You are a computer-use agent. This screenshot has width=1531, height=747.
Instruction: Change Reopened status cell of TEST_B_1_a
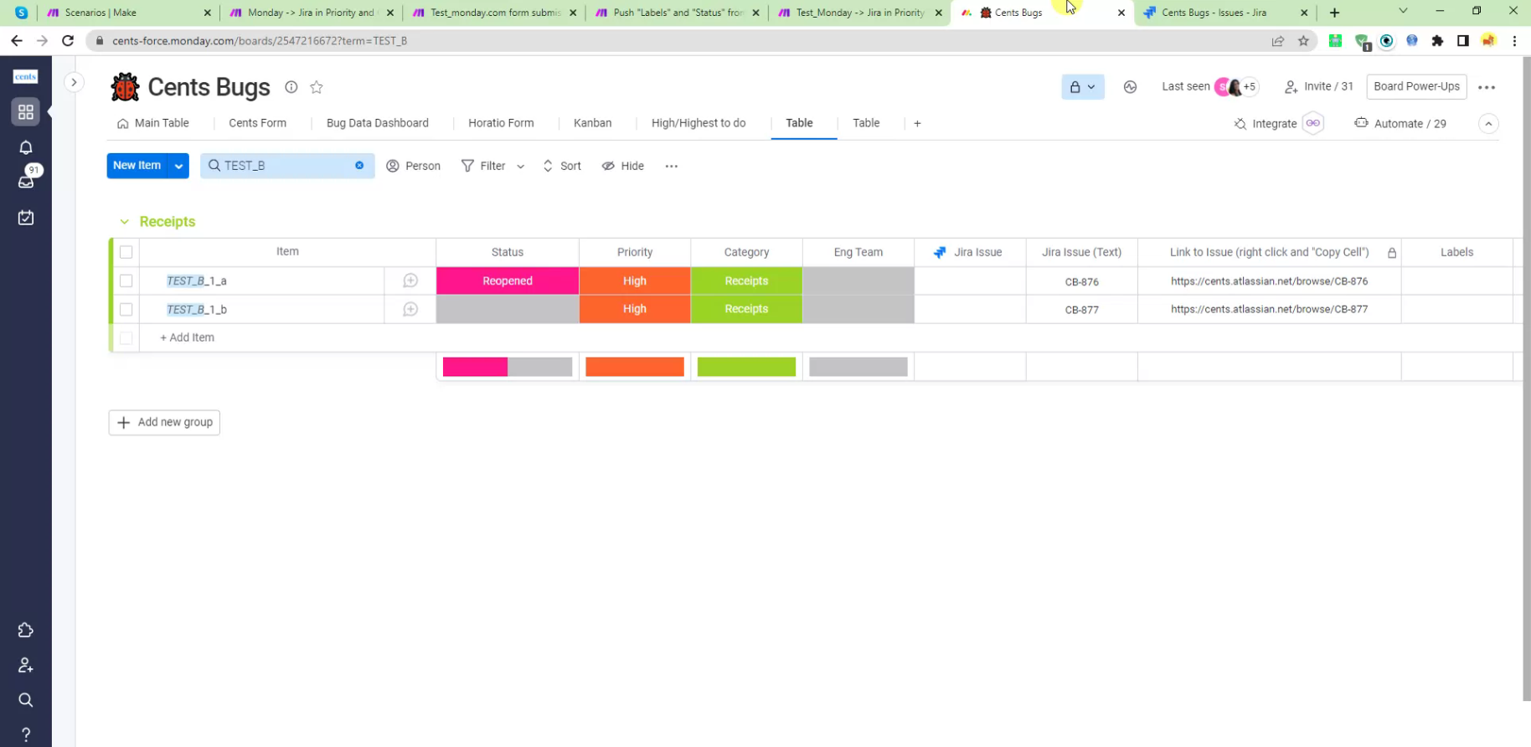508,281
